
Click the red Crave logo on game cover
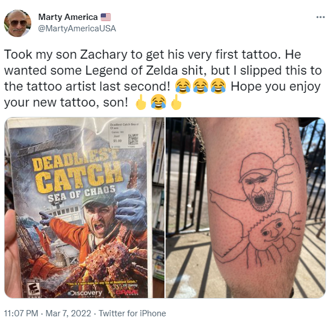[x=127, y=292]
